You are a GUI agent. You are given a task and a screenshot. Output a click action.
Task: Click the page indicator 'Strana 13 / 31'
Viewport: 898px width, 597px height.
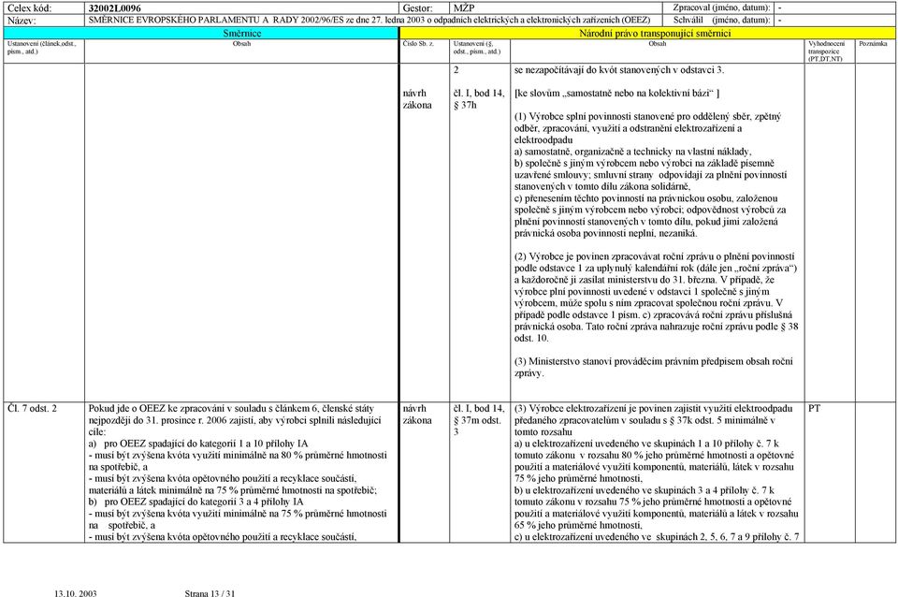[x=210, y=593]
